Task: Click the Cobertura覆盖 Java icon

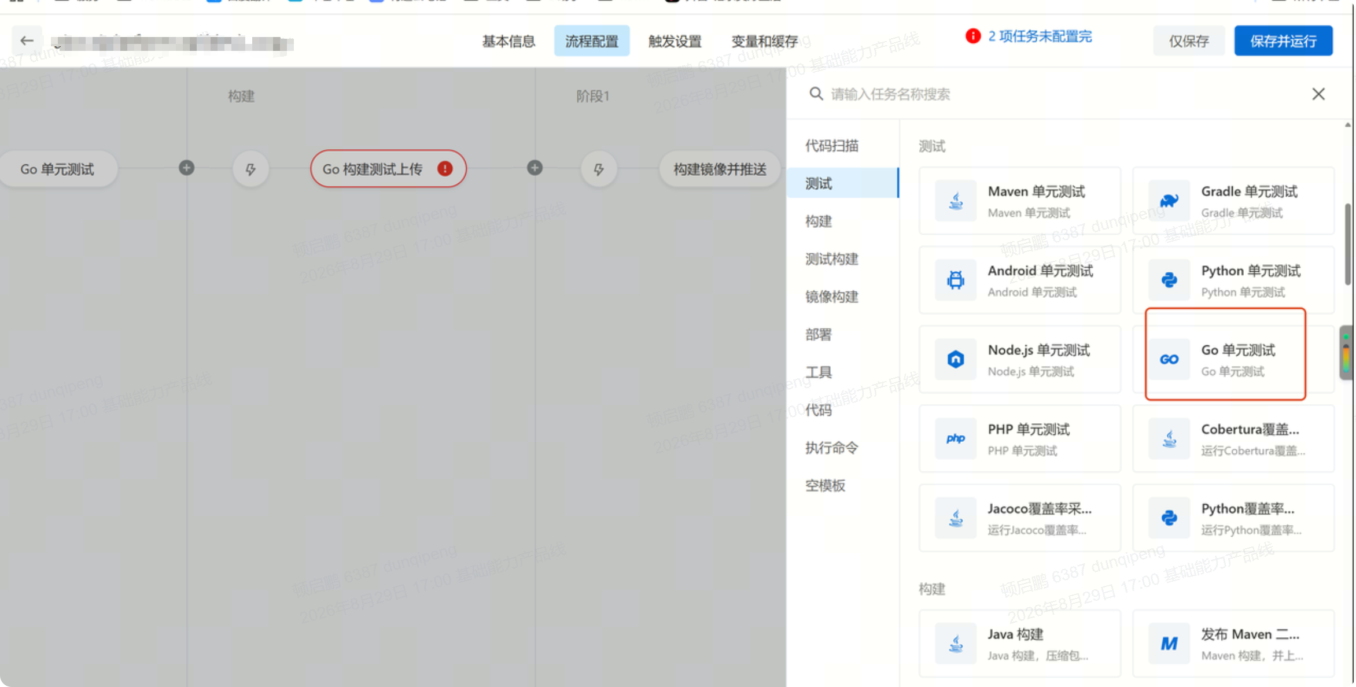Action: (x=1169, y=438)
